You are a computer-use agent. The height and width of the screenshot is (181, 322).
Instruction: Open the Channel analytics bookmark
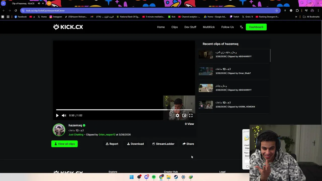pos(189,17)
